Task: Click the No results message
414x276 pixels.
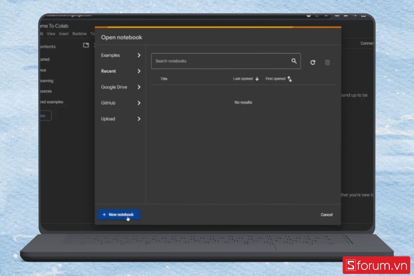Action: coord(243,102)
